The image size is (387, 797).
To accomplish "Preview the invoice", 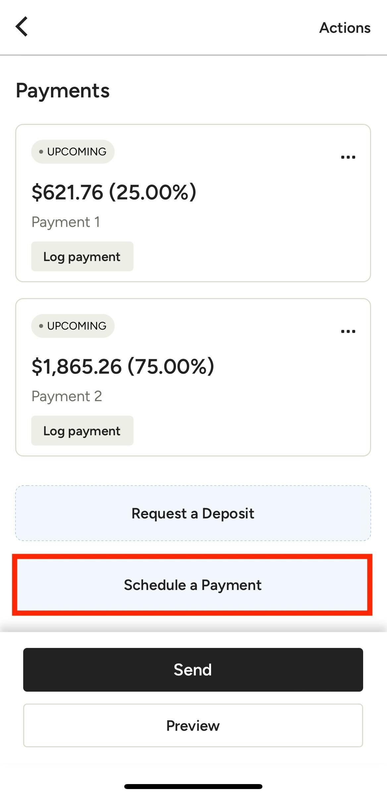I will 193,725.
